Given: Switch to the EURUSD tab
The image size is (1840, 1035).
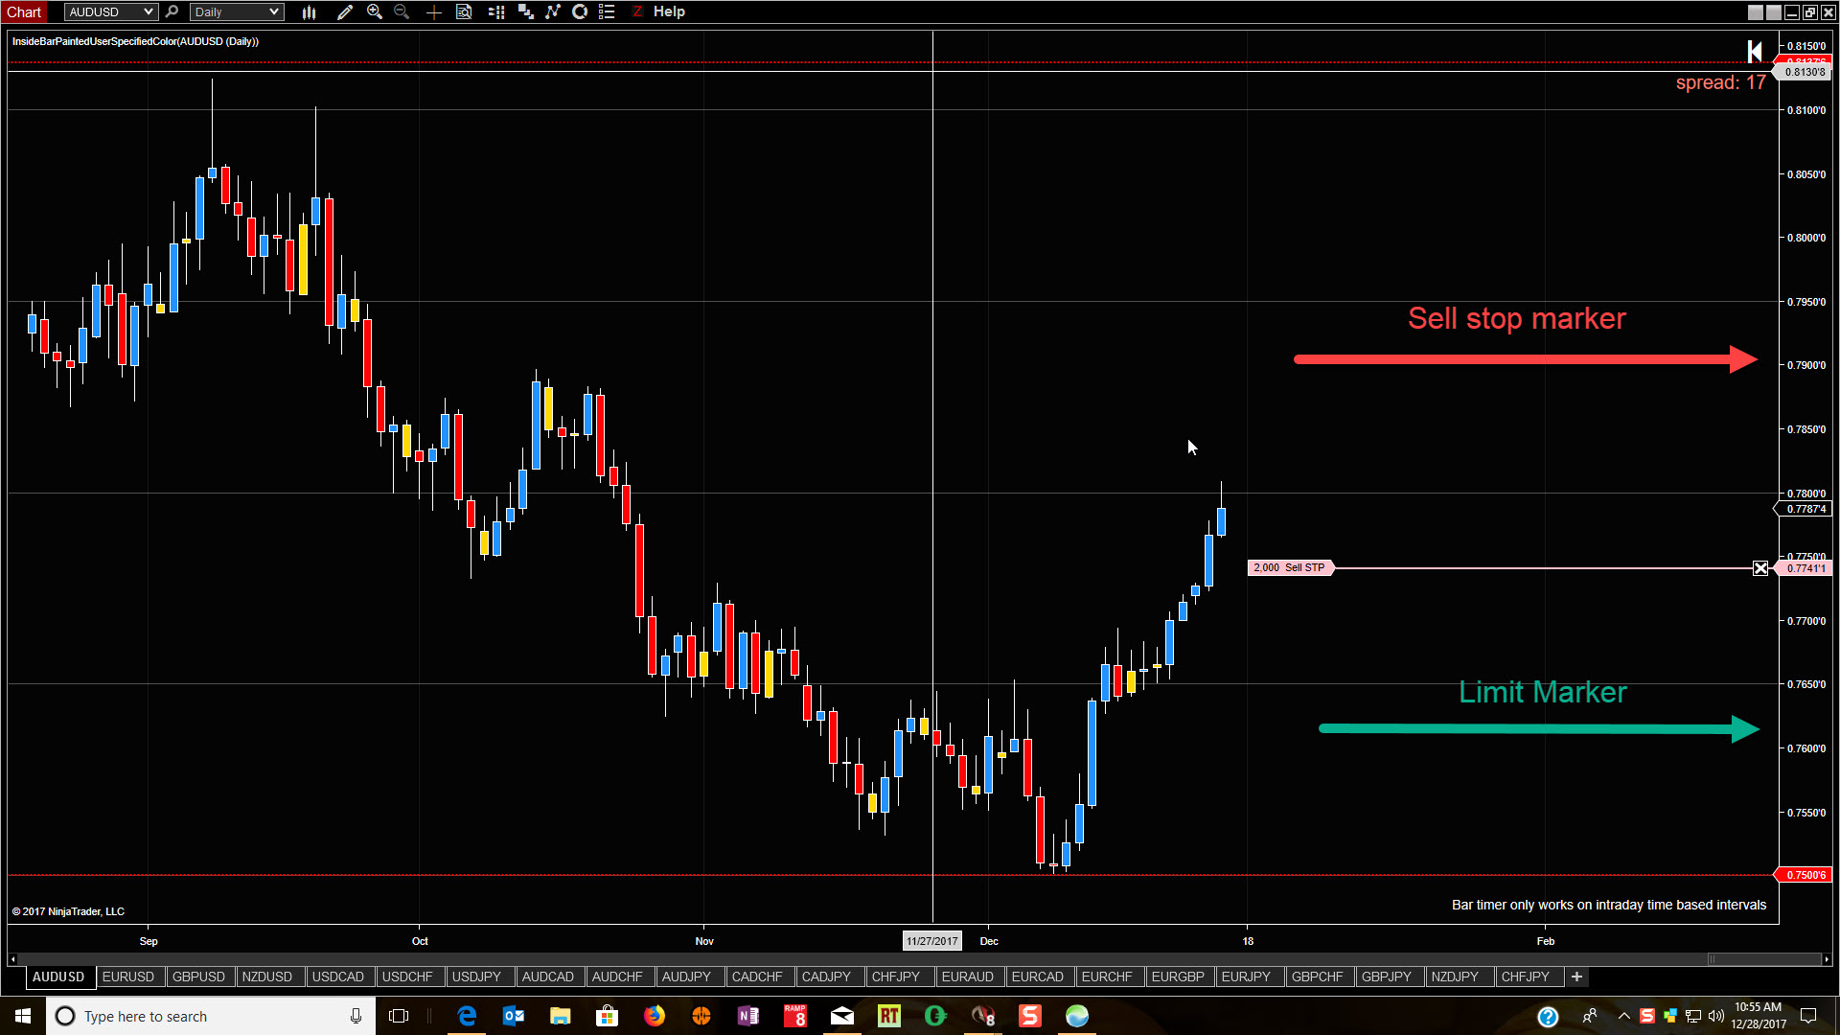Looking at the screenshot, I should click(x=127, y=977).
